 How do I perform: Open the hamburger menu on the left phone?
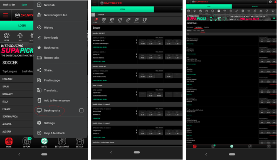pos(6,15)
